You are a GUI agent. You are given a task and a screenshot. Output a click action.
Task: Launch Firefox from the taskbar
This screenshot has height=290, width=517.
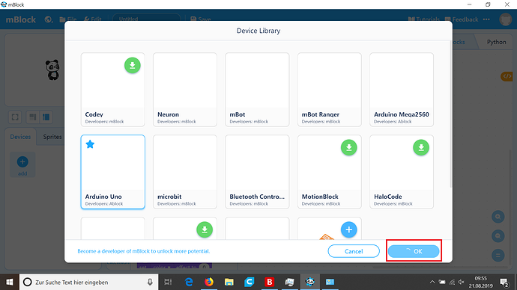209,282
